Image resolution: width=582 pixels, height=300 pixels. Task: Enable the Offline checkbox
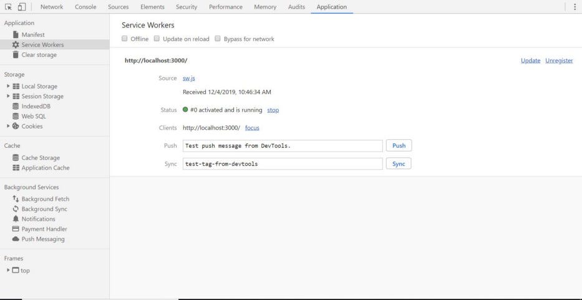(125, 39)
